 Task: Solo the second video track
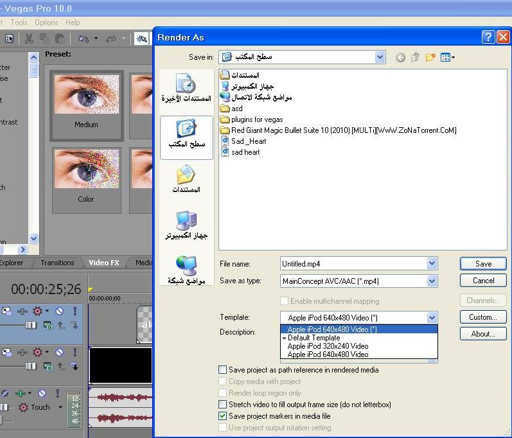tap(75, 352)
